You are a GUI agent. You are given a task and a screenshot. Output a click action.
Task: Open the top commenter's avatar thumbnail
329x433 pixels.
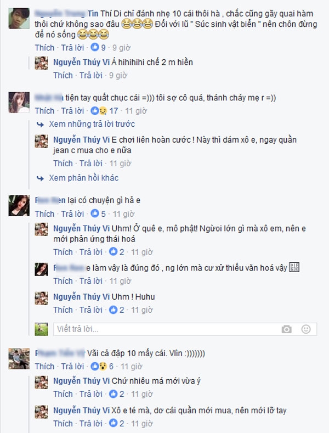pyautogui.click(x=19, y=18)
